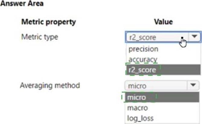Select the highlighted micro list option
The height and width of the screenshot is (124, 202).
click(162, 97)
